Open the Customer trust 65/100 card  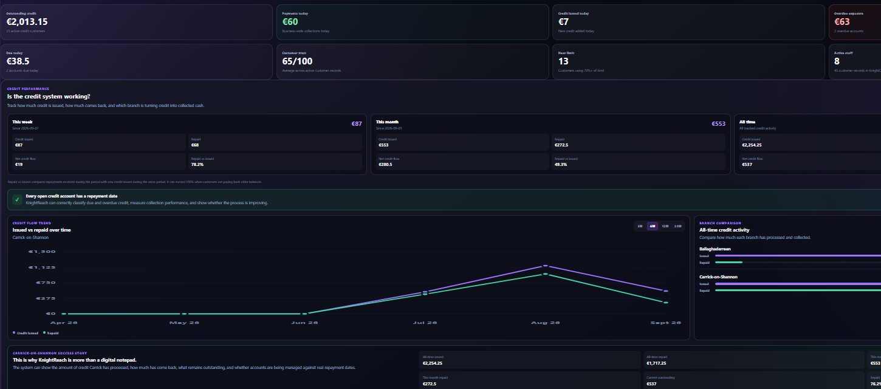coord(413,61)
